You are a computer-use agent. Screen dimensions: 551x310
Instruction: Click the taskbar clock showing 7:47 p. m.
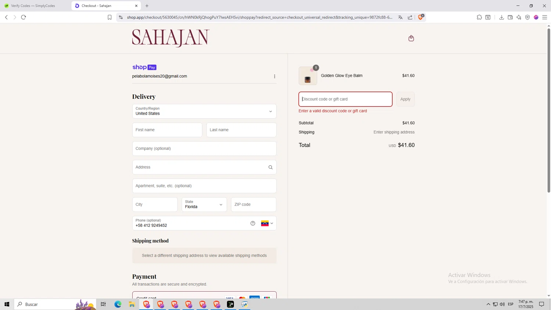pyautogui.click(x=526, y=304)
